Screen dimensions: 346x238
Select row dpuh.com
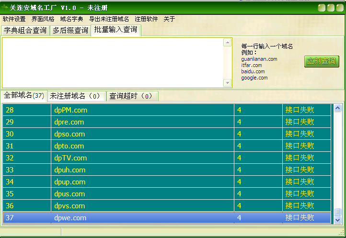pos(167,170)
